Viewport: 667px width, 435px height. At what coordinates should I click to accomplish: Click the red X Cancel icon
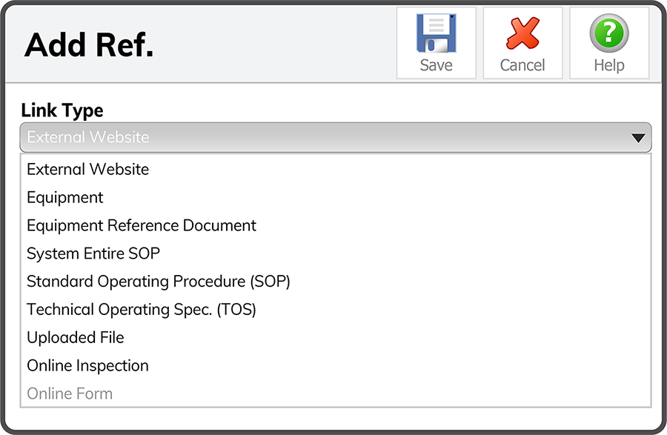[522, 33]
